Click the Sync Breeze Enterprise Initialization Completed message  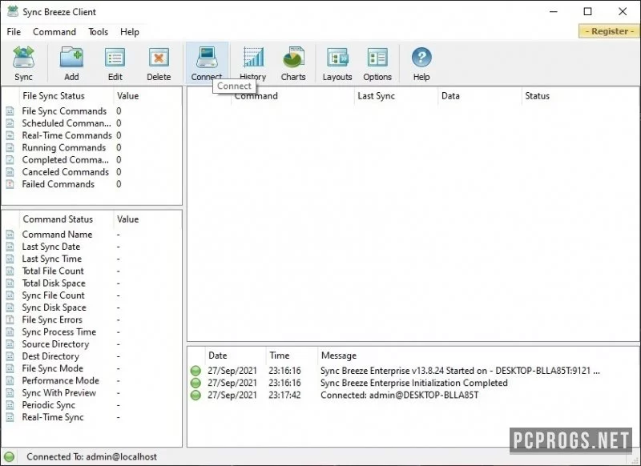point(414,383)
